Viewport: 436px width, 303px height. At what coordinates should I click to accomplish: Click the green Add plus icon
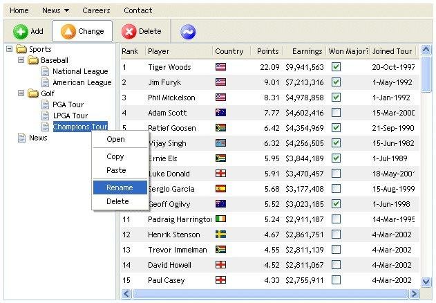[x=21, y=31]
